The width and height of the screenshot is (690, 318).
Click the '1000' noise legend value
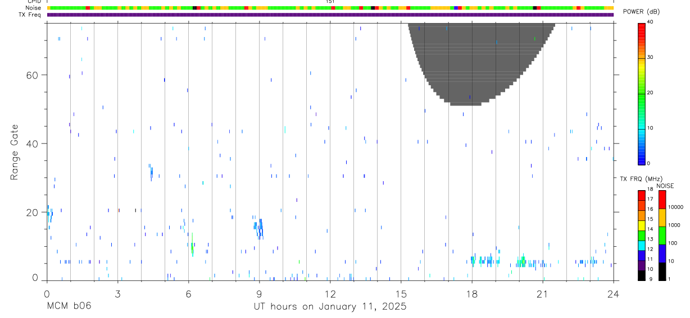pyautogui.click(x=675, y=225)
